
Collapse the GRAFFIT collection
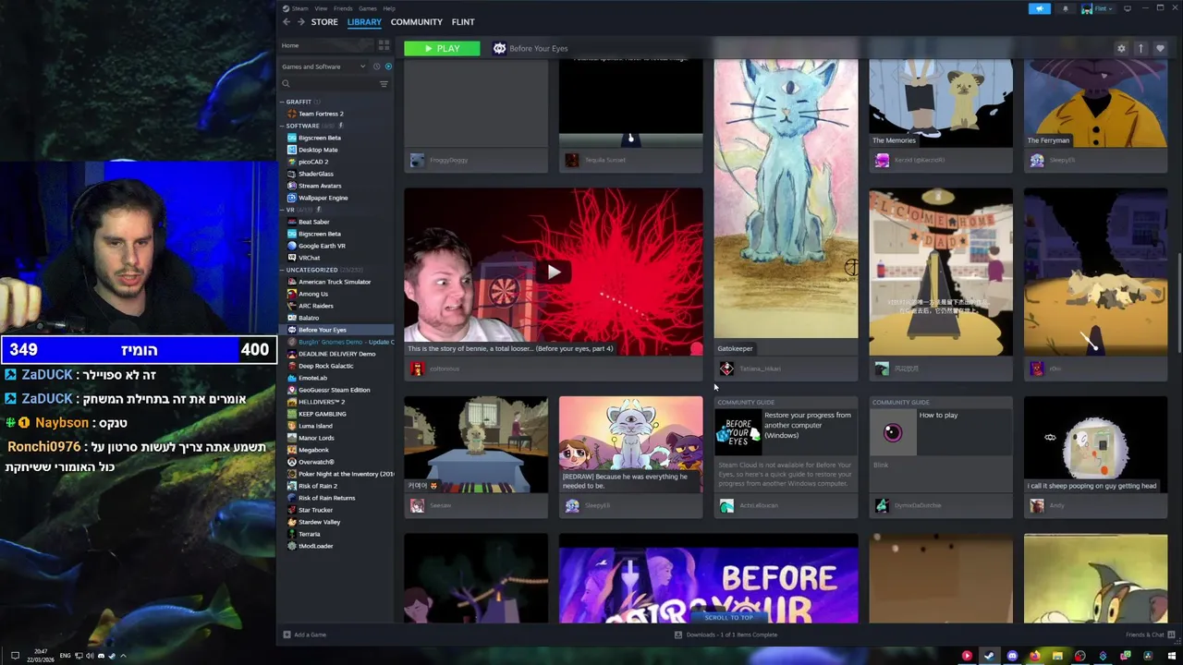(x=283, y=102)
